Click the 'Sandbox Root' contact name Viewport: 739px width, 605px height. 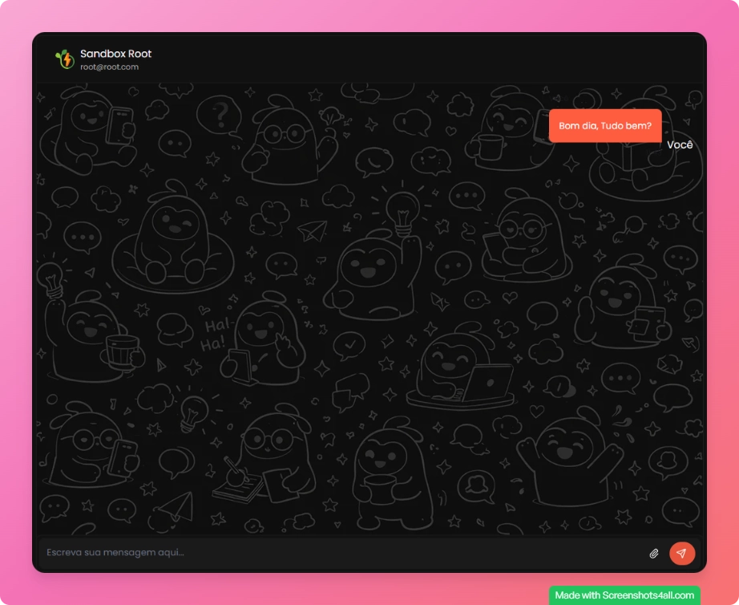tap(115, 54)
